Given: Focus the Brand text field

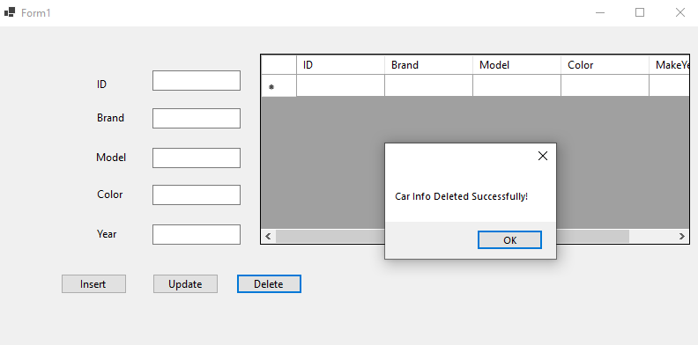Looking at the screenshot, I should coord(197,118).
